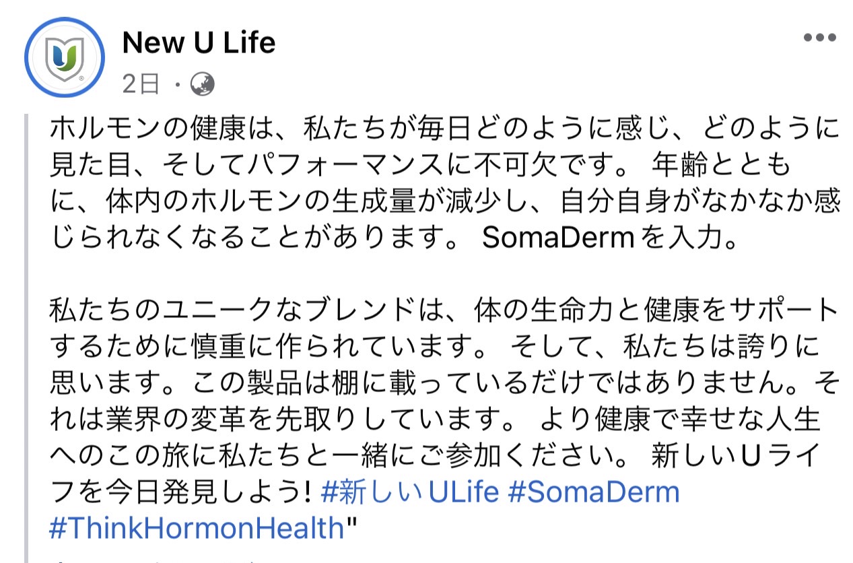Click the line starting れは業界の変革

tap(435, 420)
